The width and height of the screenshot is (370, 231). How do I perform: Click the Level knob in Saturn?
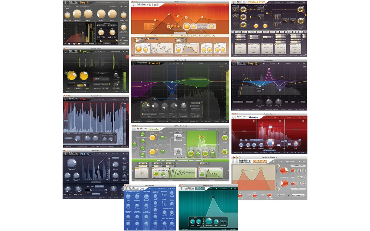[296, 144]
